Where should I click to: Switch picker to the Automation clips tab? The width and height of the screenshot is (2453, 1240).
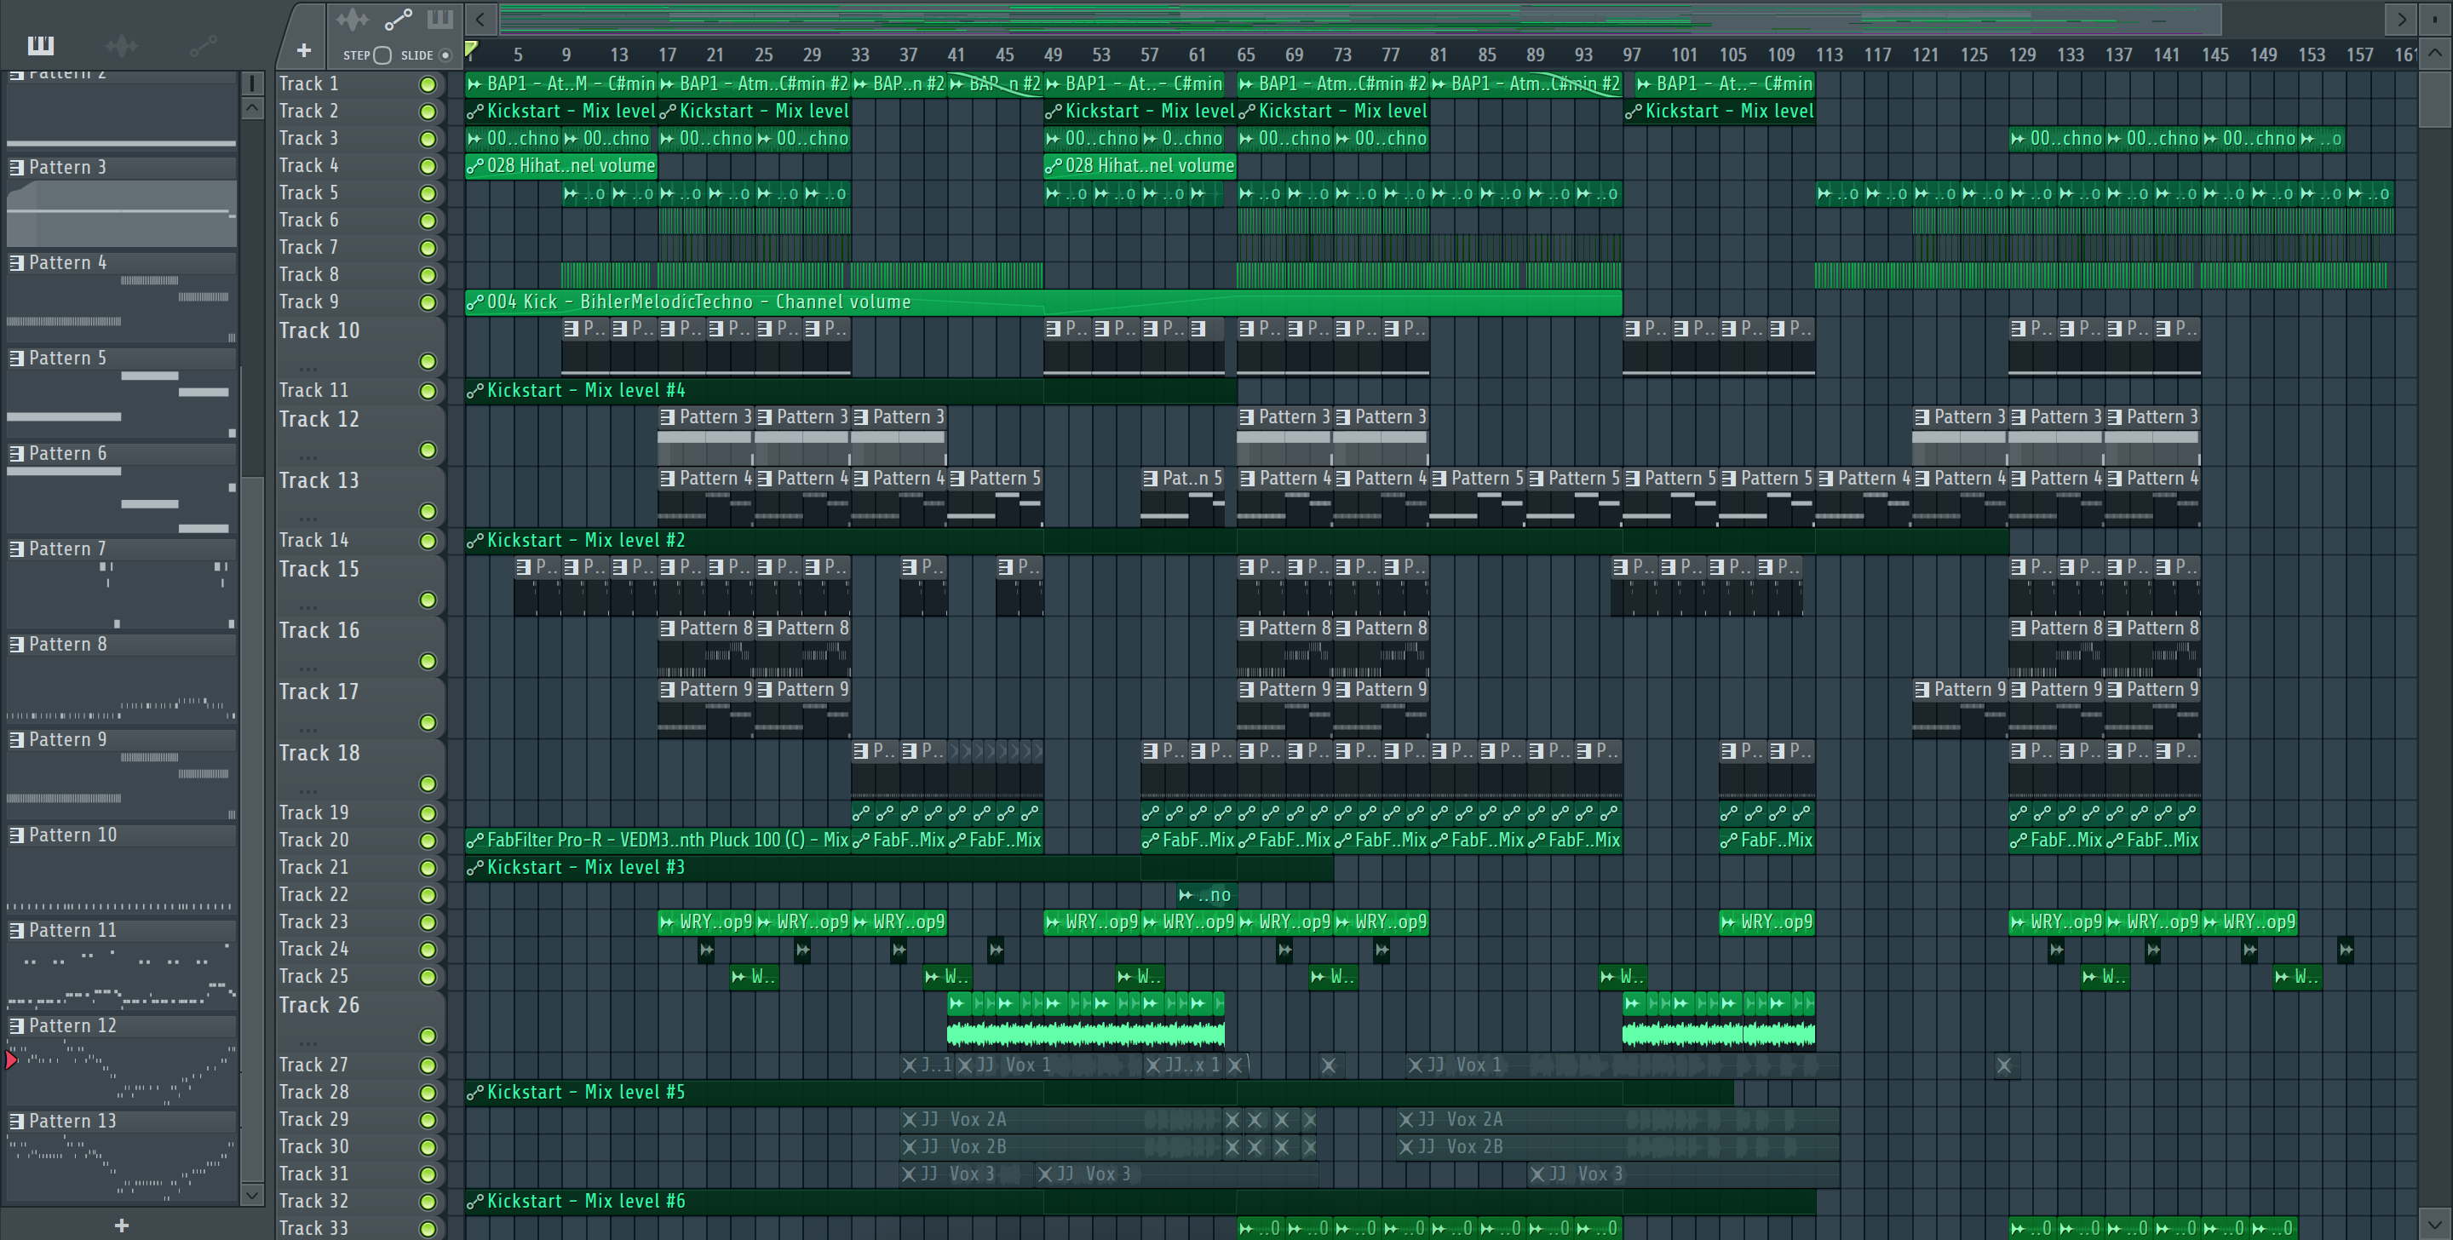tap(203, 45)
